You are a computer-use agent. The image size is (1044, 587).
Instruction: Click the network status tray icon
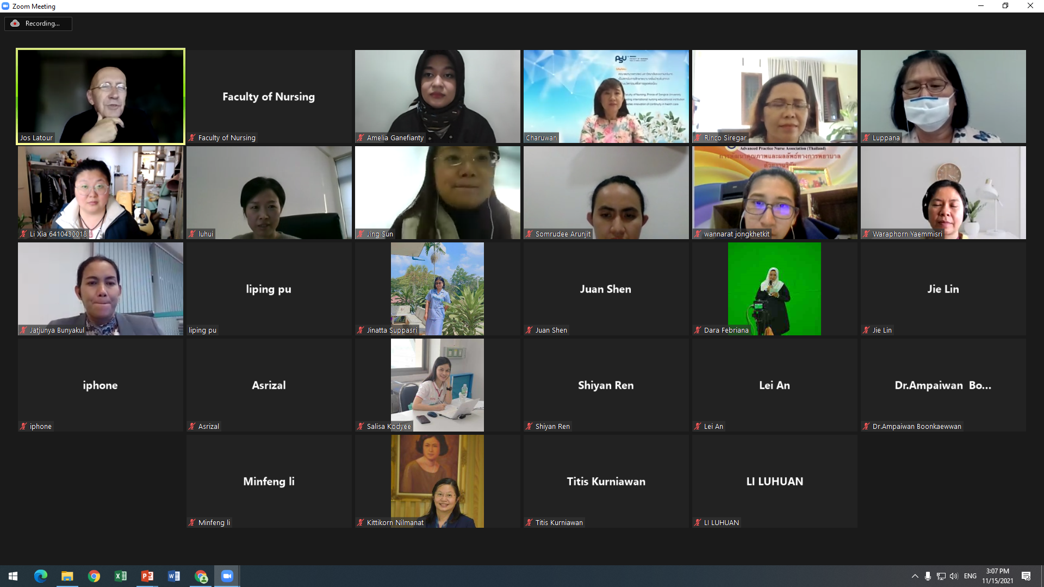tap(941, 576)
